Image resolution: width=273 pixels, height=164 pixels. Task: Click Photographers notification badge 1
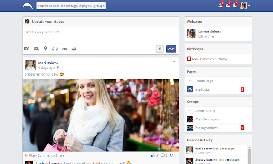[x=242, y=128]
